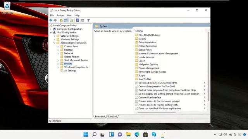The image size is (248, 139).
Task: Open the Windows Start button
Action: tap(86, 134)
